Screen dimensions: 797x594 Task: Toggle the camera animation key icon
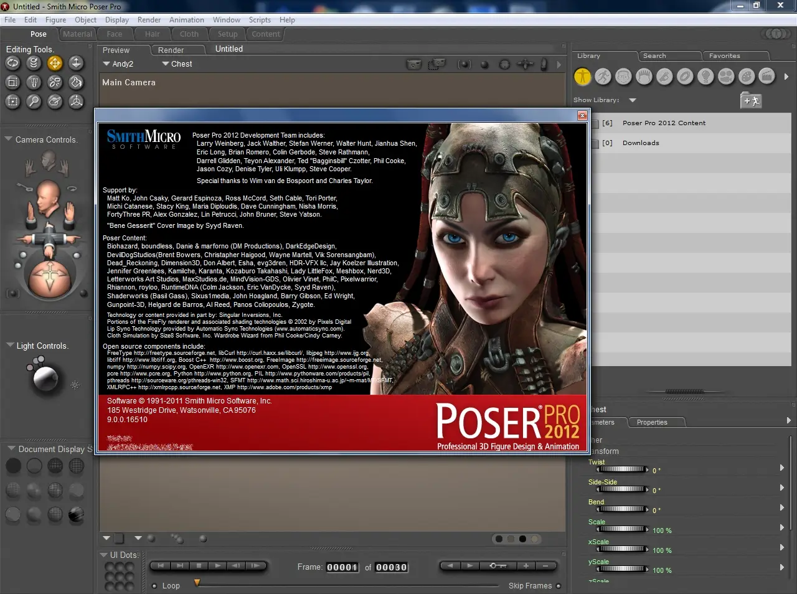25,186
